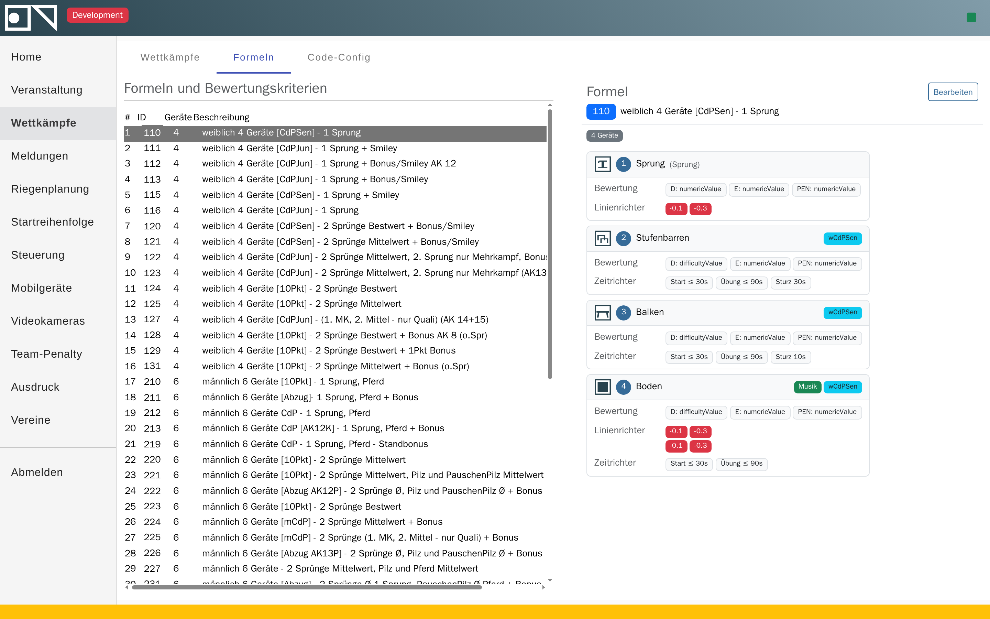The image size is (990, 619).
Task: Click Balken Übung ≤ 90s chip
Action: point(741,357)
